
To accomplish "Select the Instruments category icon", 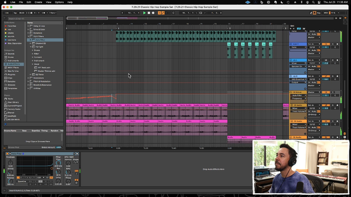I will (5, 61).
